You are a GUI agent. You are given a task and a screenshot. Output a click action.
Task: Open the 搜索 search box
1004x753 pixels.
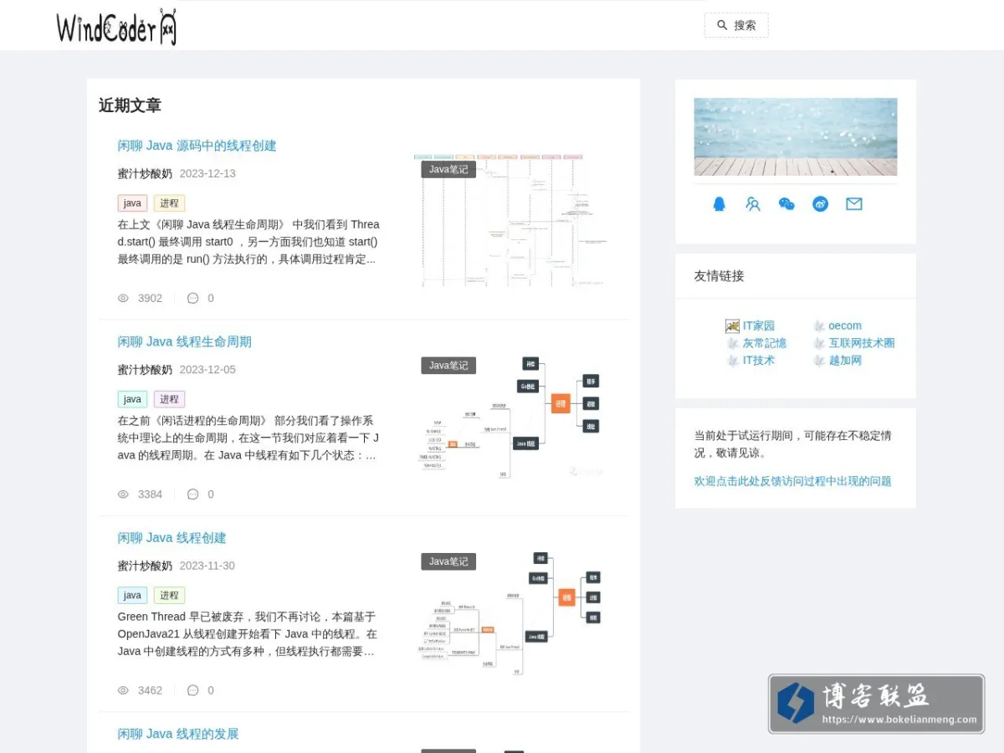tap(736, 25)
